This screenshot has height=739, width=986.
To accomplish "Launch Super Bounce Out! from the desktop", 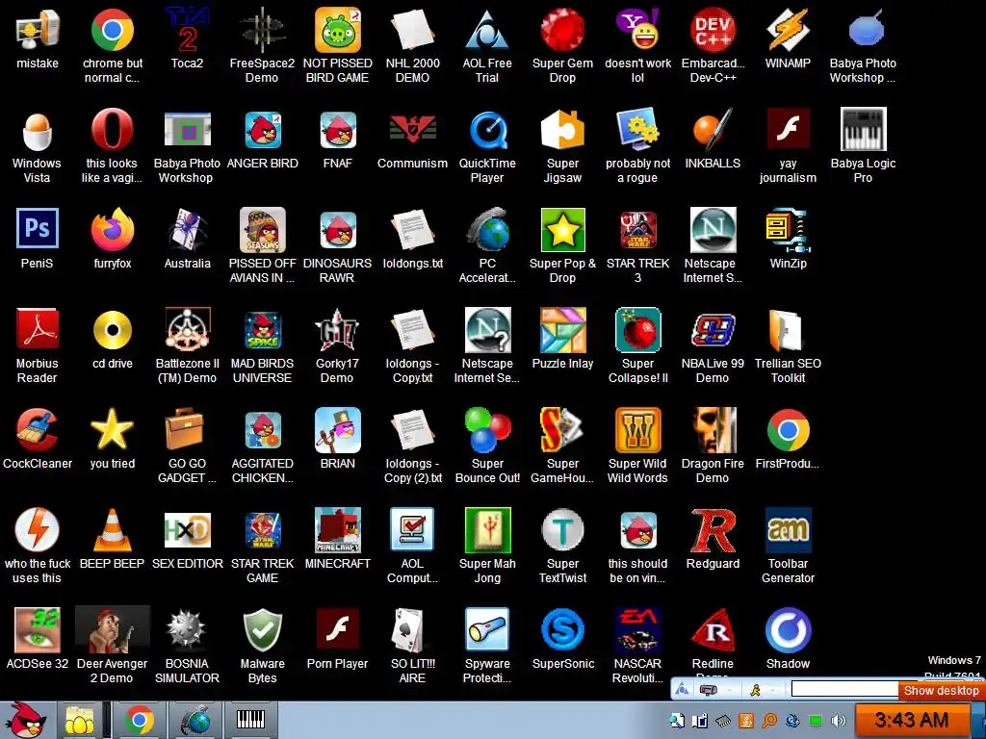I will (487, 430).
